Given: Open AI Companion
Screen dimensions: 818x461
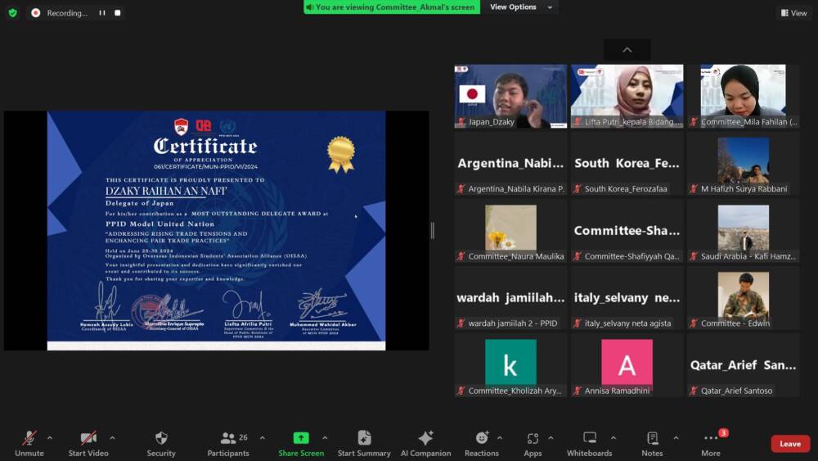Looking at the screenshot, I should coord(425,439).
